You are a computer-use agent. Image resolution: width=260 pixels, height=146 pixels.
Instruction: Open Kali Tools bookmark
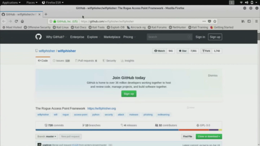point(97,27)
